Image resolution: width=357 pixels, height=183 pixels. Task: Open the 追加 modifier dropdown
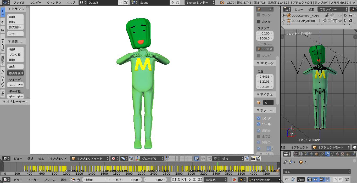[x=316, y=172]
